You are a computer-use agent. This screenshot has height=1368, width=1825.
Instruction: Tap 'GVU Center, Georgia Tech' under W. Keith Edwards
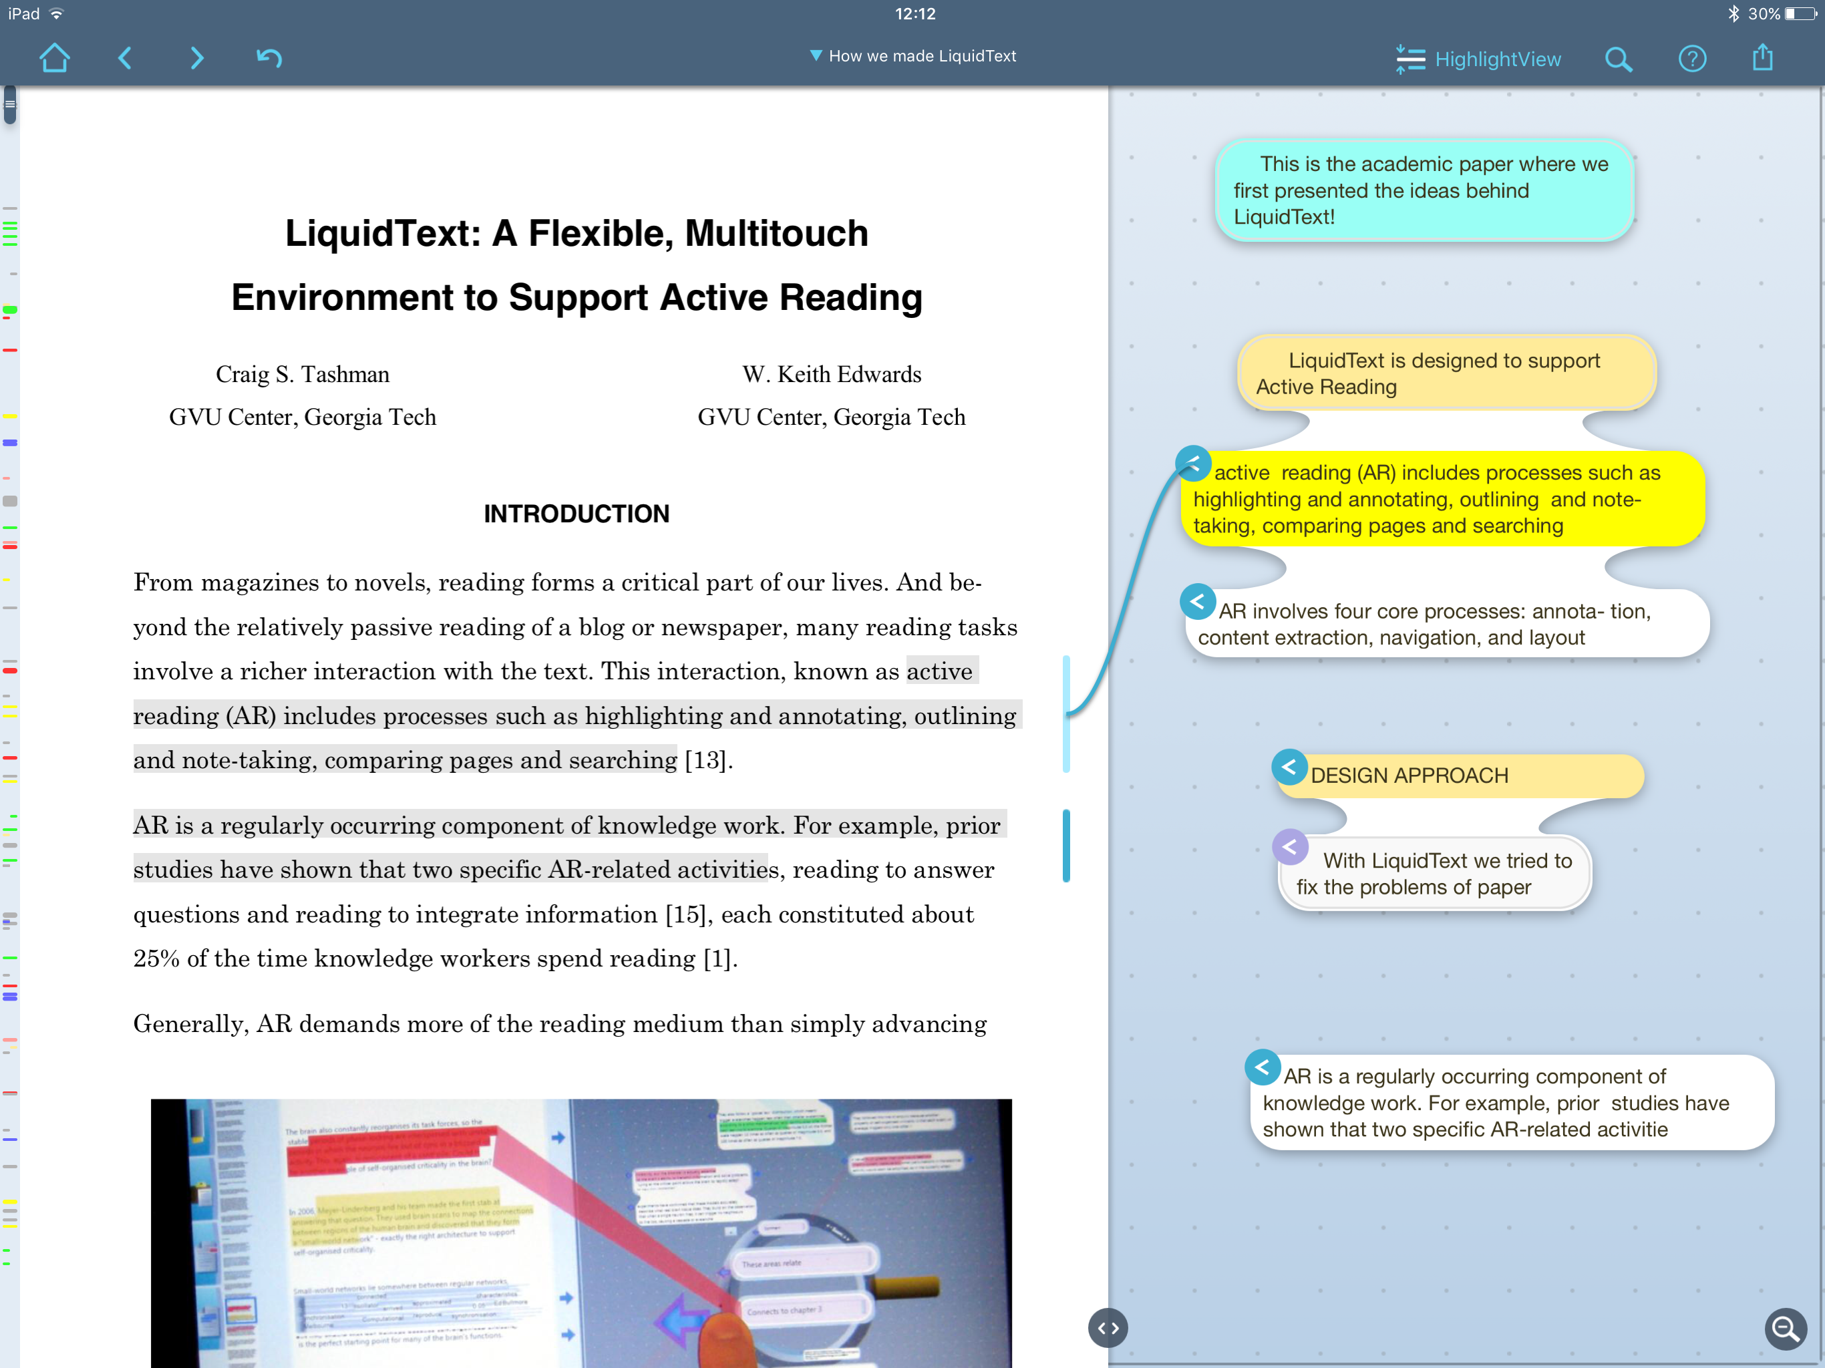pyautogui.click(x=832, y=417)
